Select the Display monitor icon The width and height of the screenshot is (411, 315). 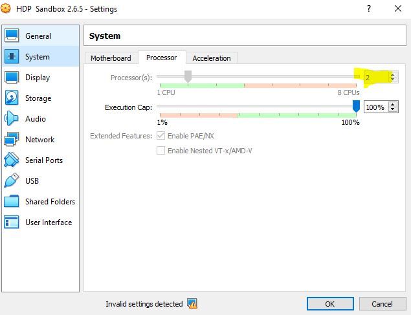[x=12, y=78]
